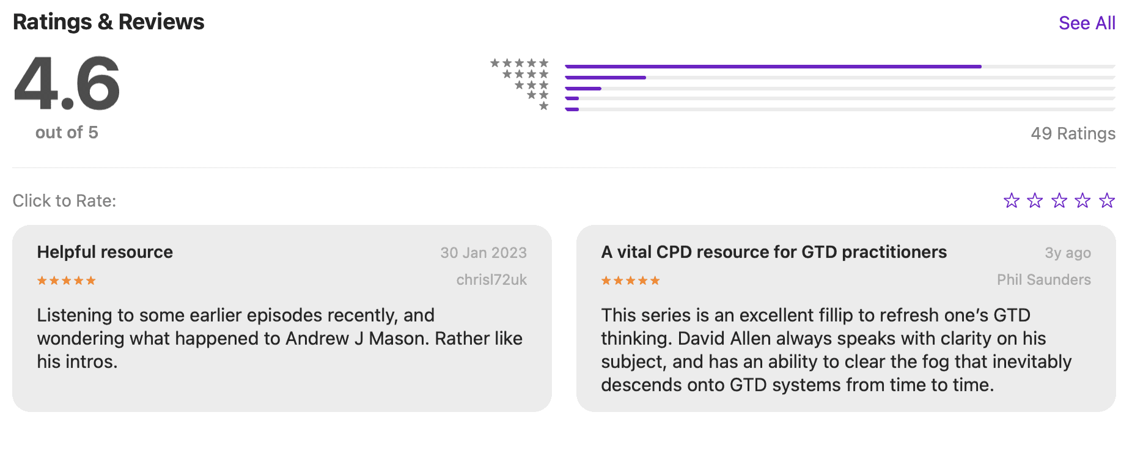Click orange star rating on Helpful resource review
The image size is (1132, 456).
[x=67, y=281]
